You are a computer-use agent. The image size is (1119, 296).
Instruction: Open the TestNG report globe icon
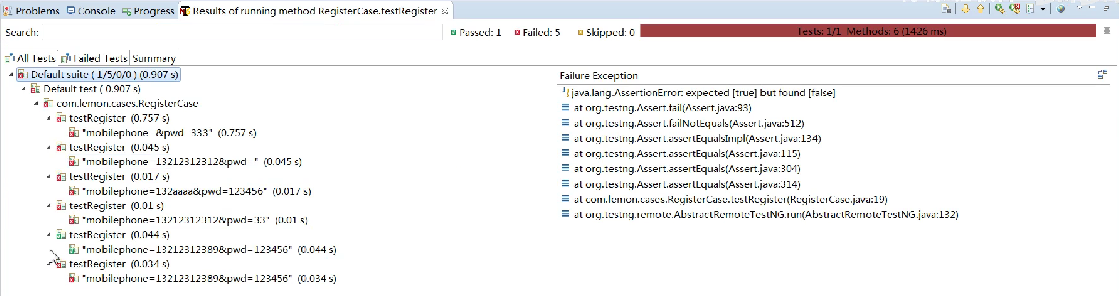pos(1061,9)
